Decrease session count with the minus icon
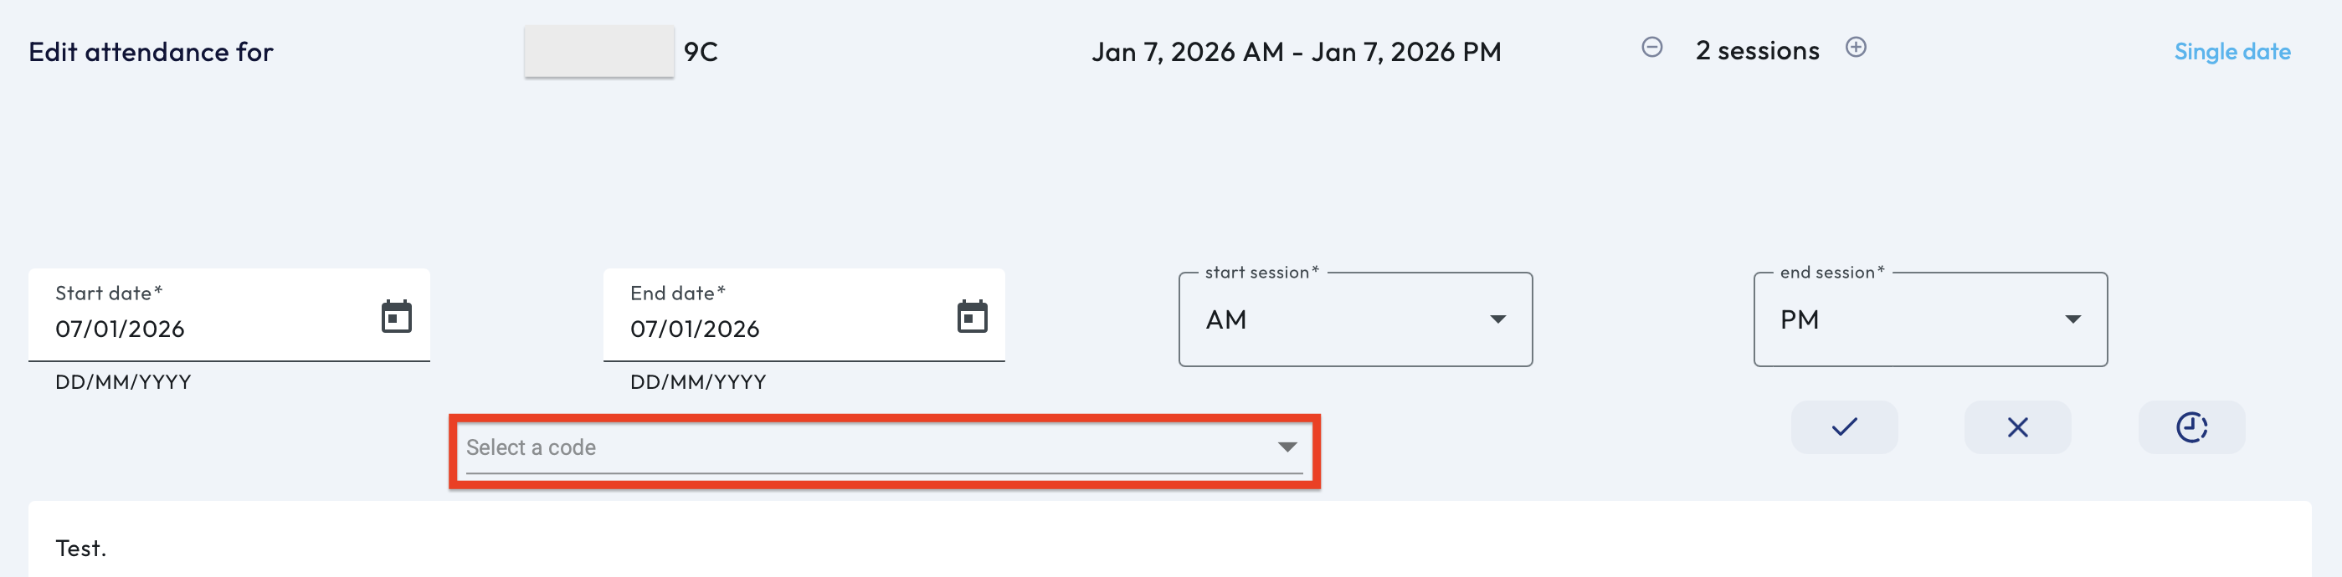 point(1651,48)
